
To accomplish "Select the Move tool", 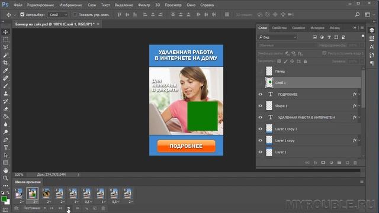I will (x=5, y=32).
